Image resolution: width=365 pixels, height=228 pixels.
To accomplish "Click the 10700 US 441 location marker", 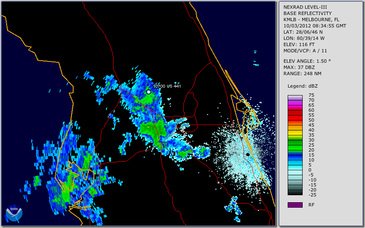I will (x=148, y=92).
